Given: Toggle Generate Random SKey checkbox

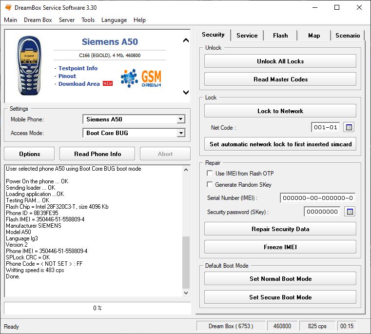Looking at the screenshot, I should pos(210,185).
